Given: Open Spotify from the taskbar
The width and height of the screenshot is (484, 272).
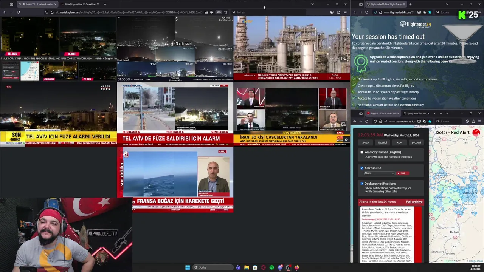Looking at the screenshot, I should (271, 267).
